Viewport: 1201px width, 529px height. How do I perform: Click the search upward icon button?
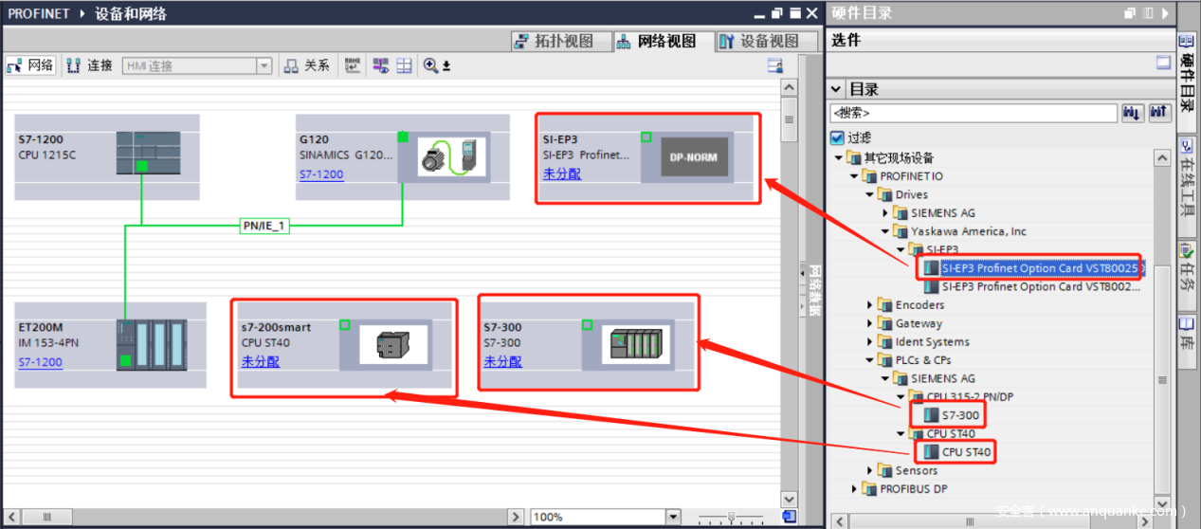[x=1159, y=113]
